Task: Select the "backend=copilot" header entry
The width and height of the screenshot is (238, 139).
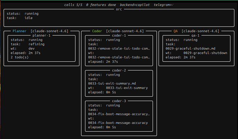Action: 135,5
